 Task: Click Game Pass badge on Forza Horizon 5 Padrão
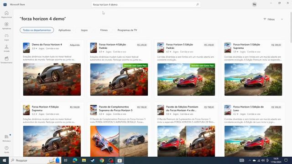pyautogui.click(x=203, y=66)
